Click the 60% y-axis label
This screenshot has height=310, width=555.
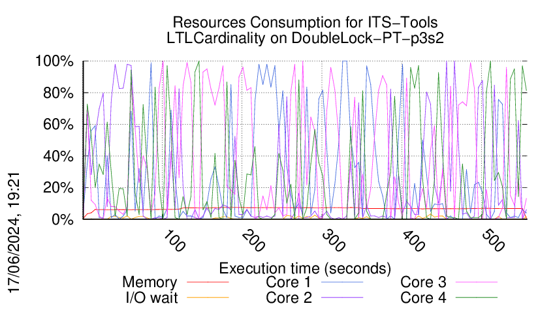click(x=58, y=125)
